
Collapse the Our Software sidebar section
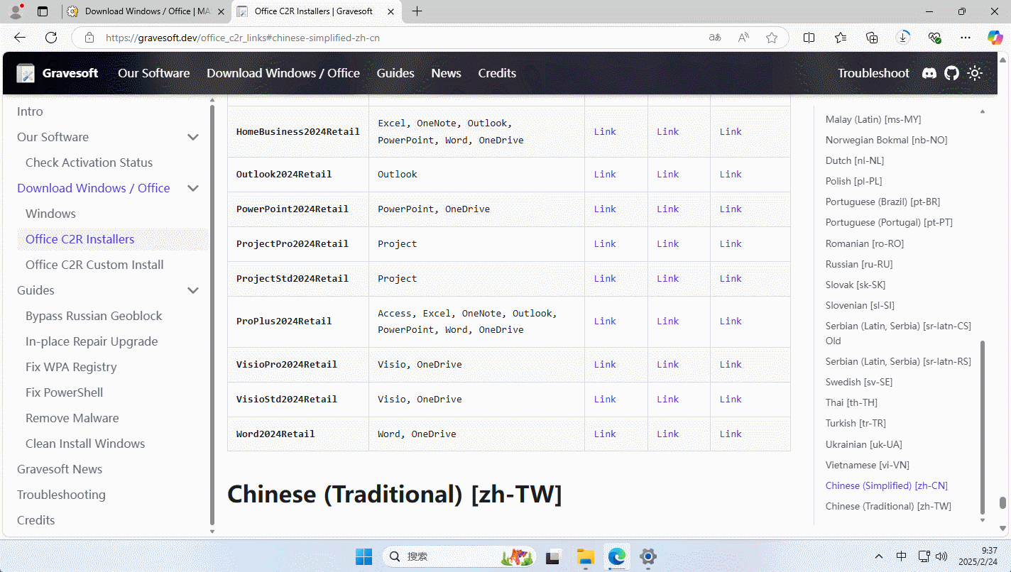click(192, 137)
